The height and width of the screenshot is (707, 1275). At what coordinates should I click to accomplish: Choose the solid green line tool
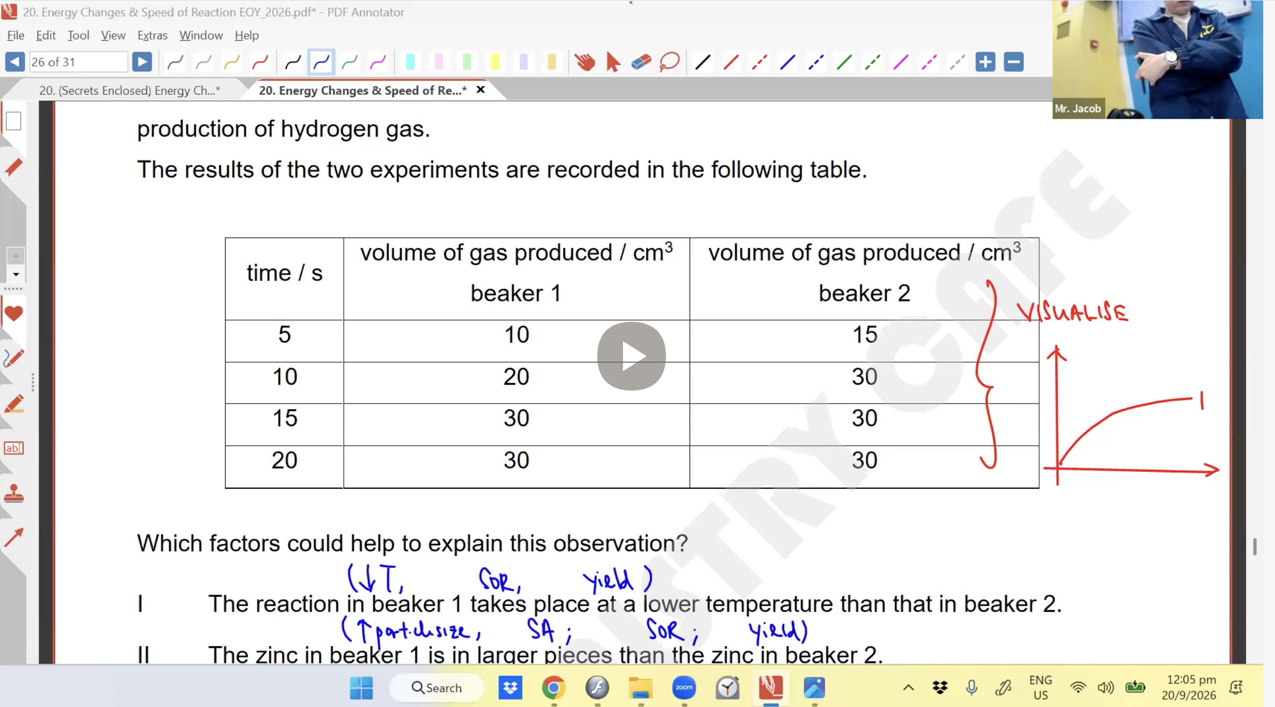click(844, 62)
